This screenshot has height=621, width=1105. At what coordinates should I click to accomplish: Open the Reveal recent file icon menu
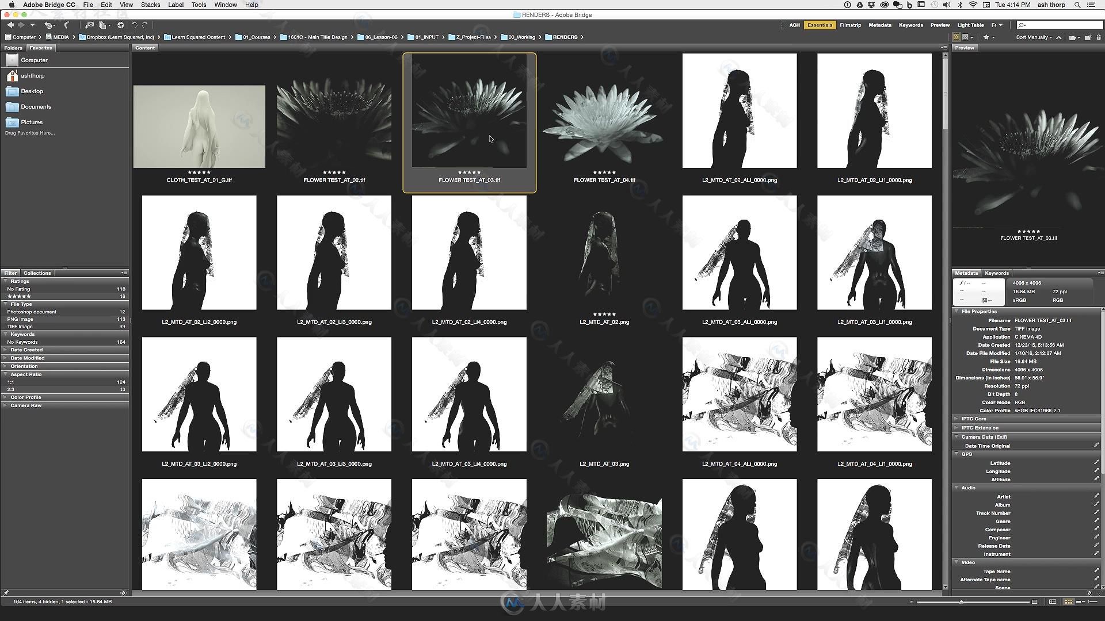pyautogui.click(x=49, y=25)
